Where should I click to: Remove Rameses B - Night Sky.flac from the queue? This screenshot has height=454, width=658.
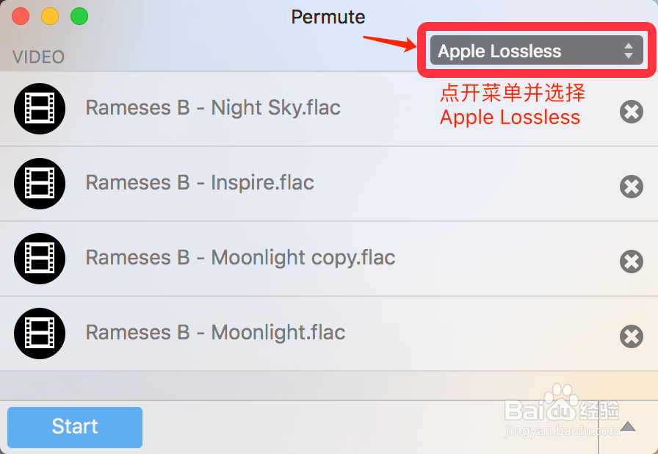tap(631, 112)
